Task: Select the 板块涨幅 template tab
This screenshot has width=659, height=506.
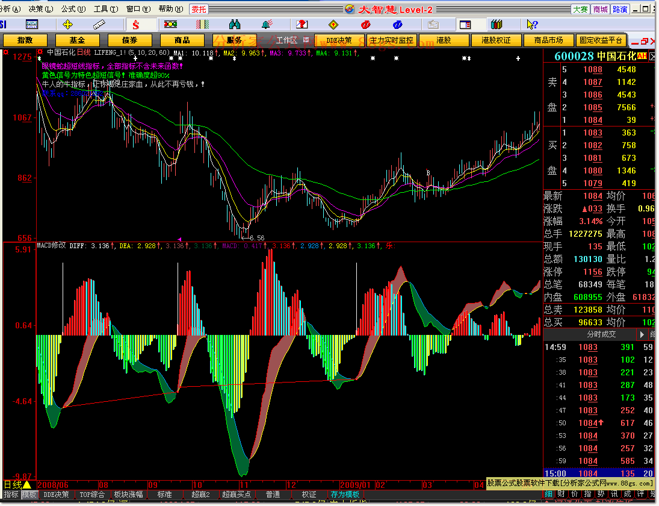Action: [129, 495]
